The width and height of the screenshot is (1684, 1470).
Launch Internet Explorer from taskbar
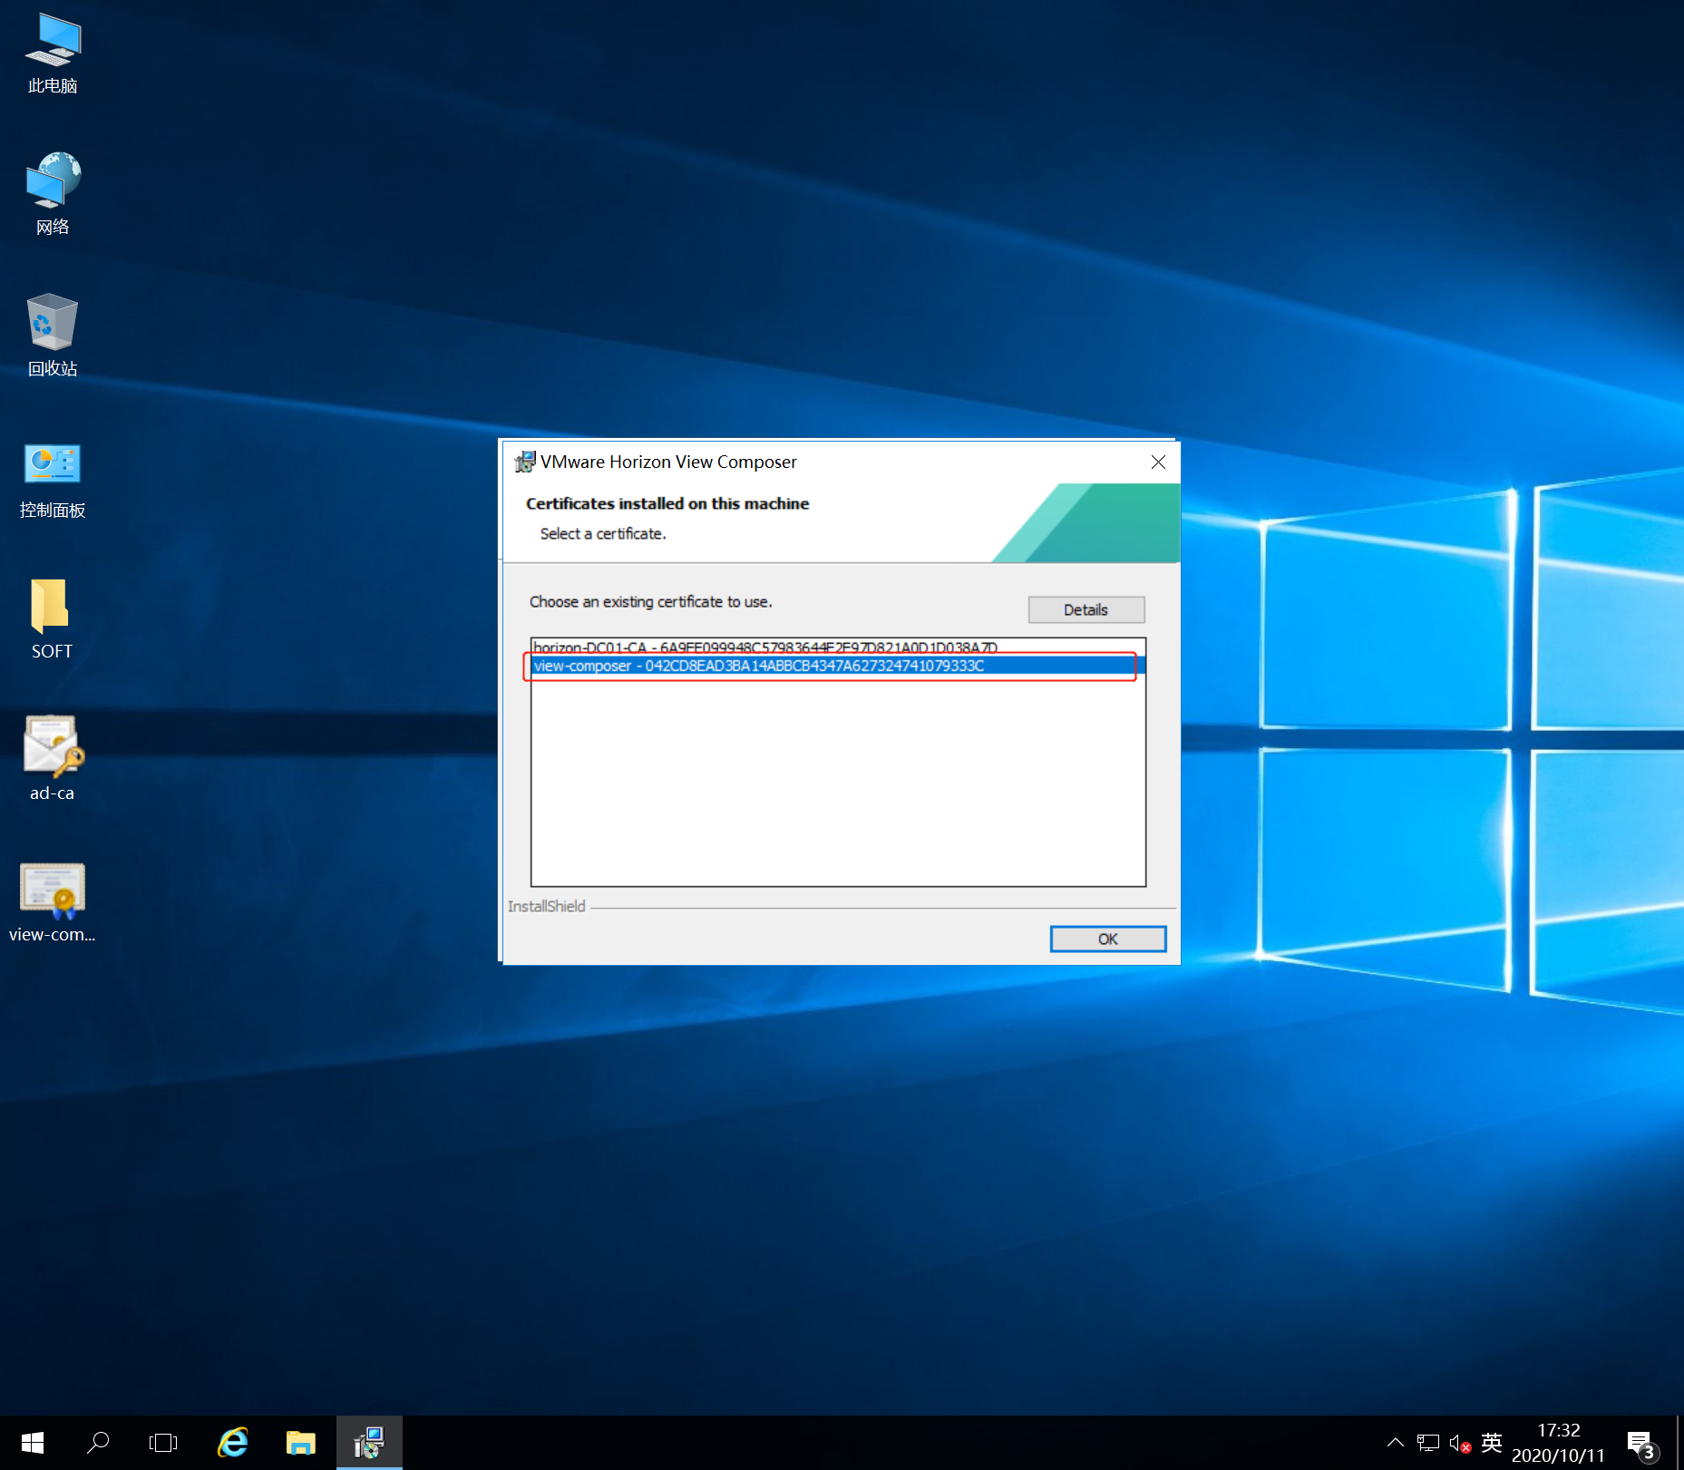click(x=233, y=1443)
